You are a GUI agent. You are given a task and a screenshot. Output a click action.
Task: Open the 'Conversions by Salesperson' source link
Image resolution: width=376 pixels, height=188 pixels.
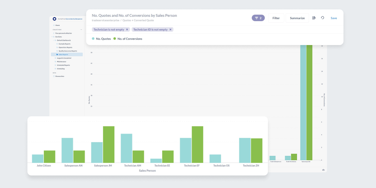(x=74, y=19)
